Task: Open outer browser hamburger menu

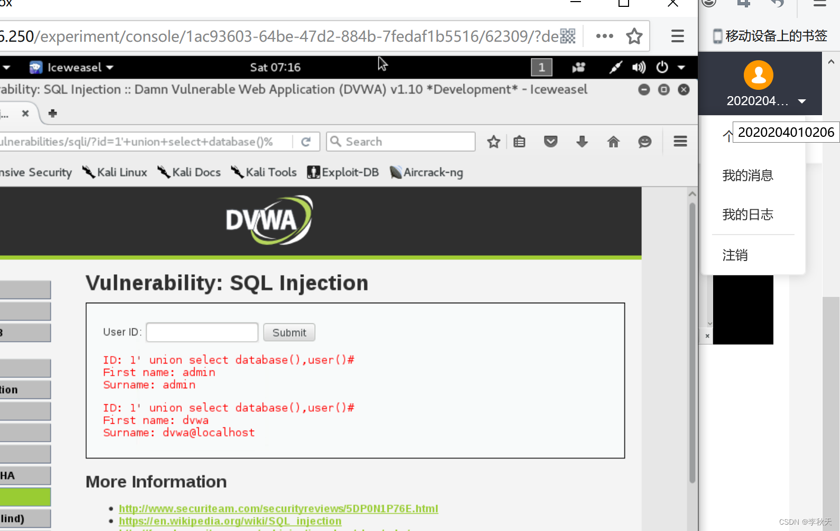Action: pyautogui.click(x=677, y=36)
